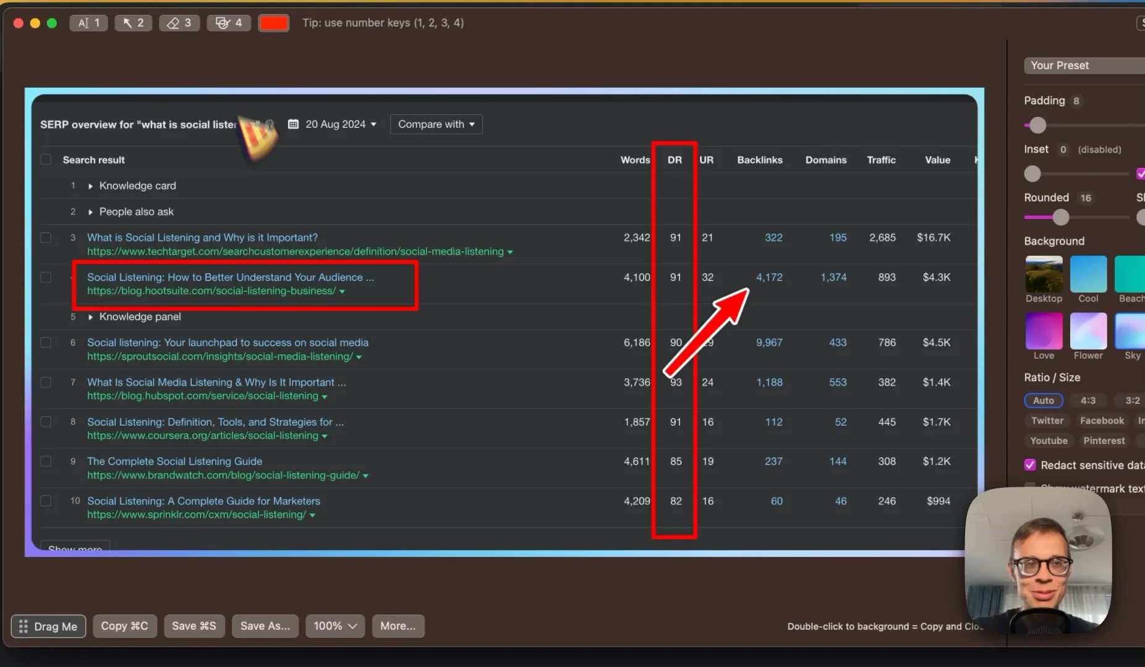The width and height of the screenshot is (1145, 667).
Task: Click the Copy ⌘C button
Action: click(x=124, y=626)
